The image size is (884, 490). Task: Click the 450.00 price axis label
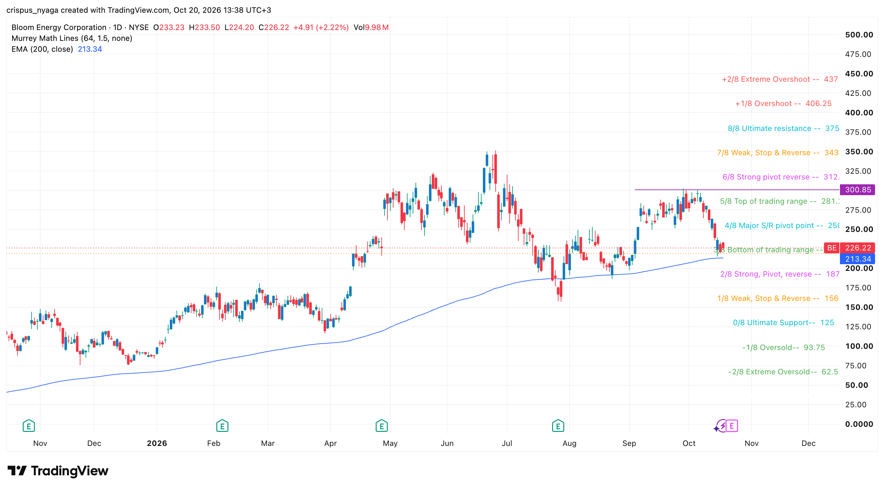pyautogui.click(x=859, y=74)
